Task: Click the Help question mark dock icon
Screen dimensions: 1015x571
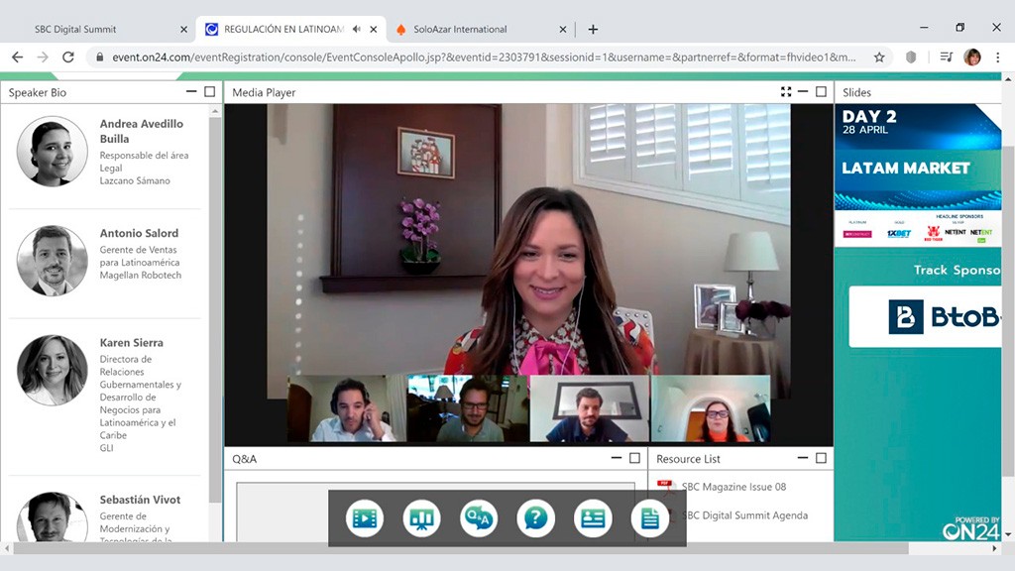Action: coord(535,517)
